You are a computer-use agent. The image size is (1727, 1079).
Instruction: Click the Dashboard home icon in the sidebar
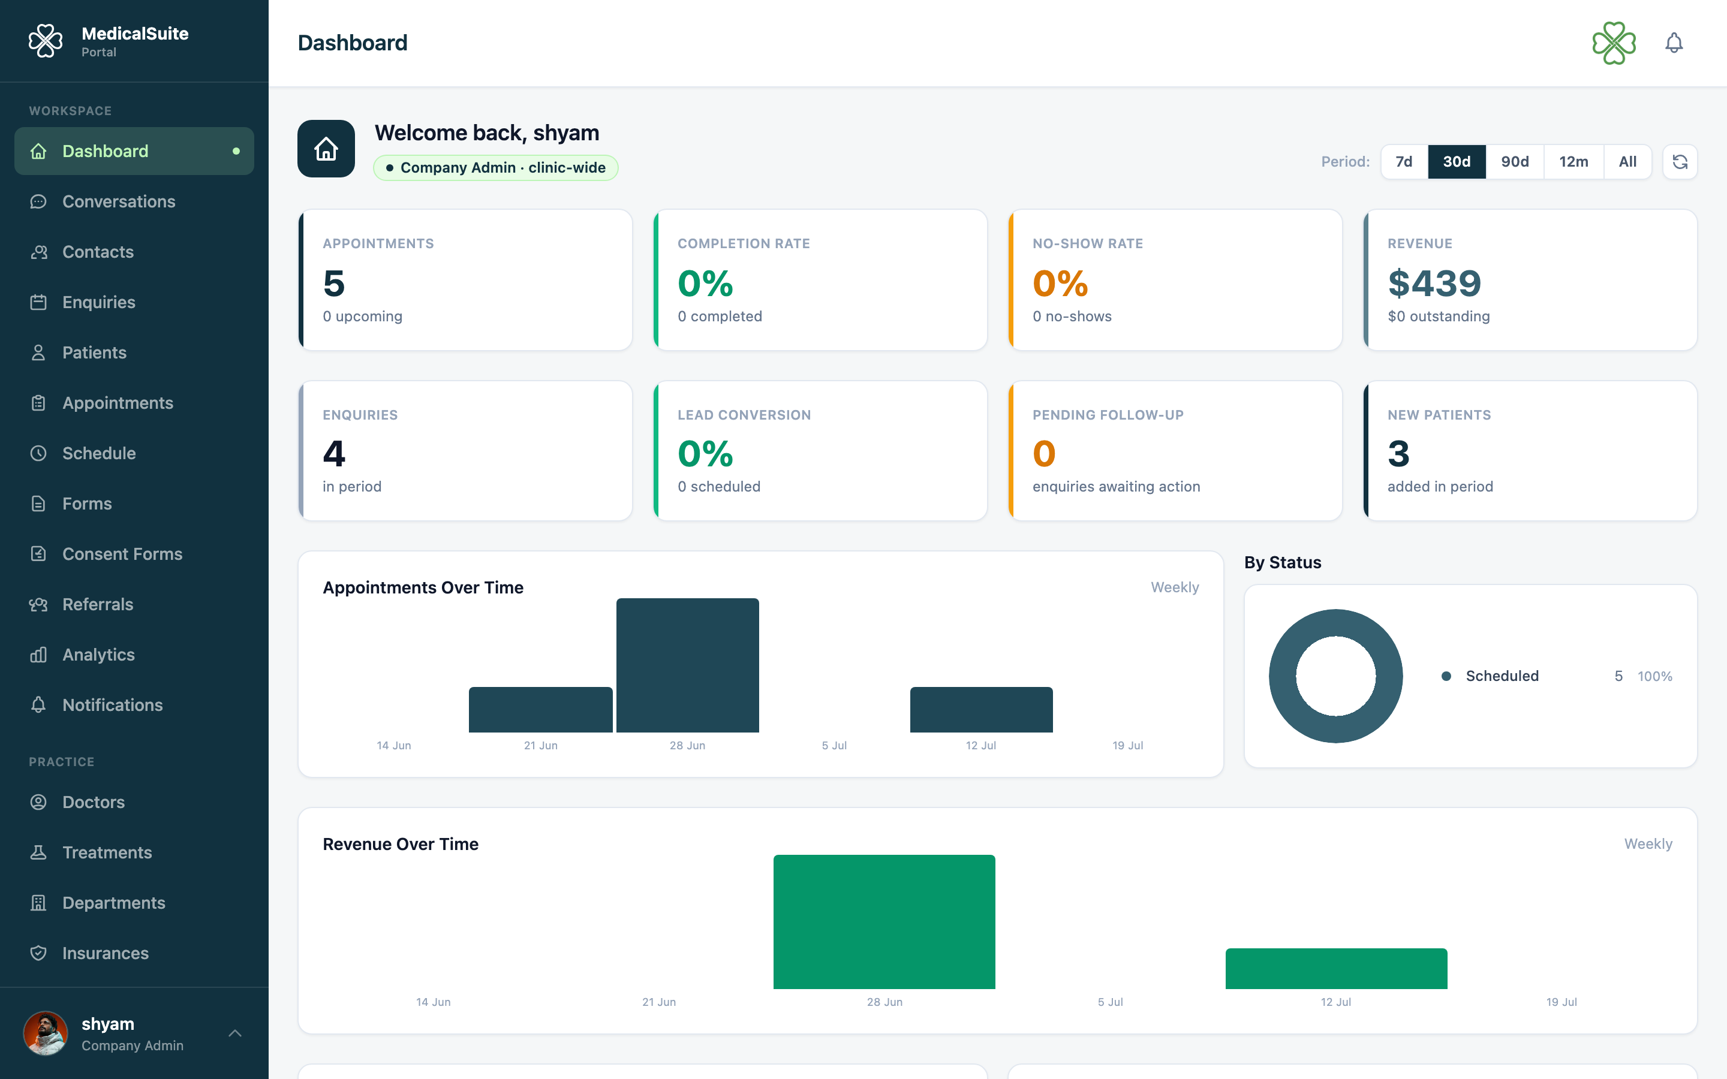(x=38, y=151)
